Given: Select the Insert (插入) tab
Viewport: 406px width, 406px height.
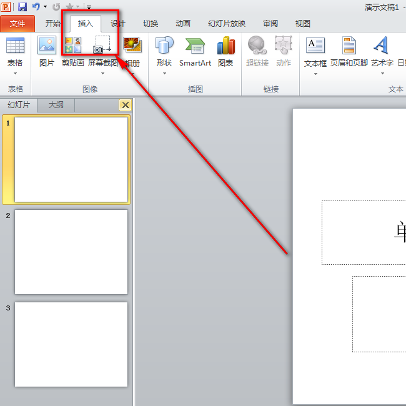Looking at the screenshot, I should pos(86,24).
